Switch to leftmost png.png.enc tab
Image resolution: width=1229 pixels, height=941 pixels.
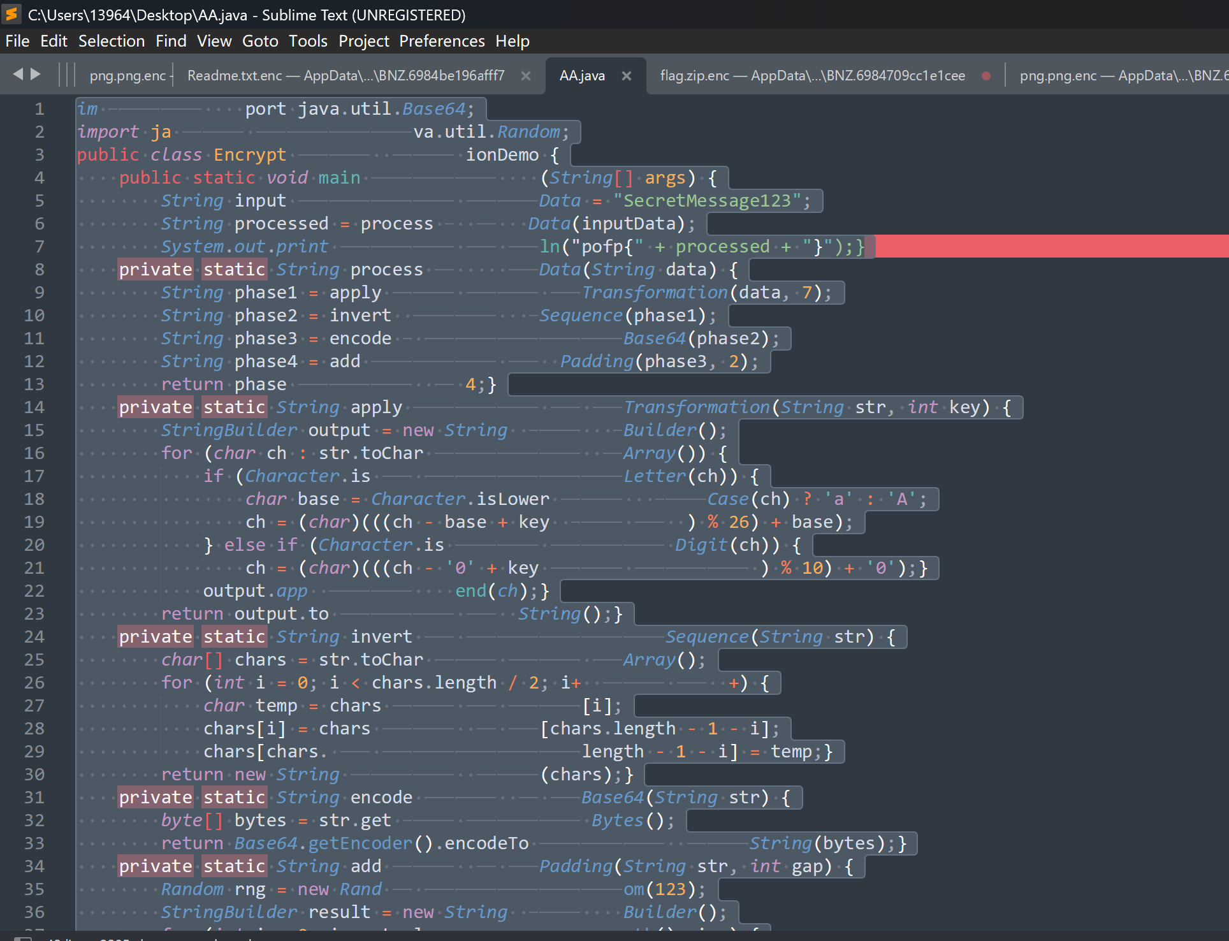tap(127, 76)
